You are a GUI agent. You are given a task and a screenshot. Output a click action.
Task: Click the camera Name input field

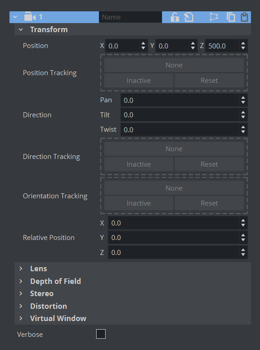tap(130, 17)
